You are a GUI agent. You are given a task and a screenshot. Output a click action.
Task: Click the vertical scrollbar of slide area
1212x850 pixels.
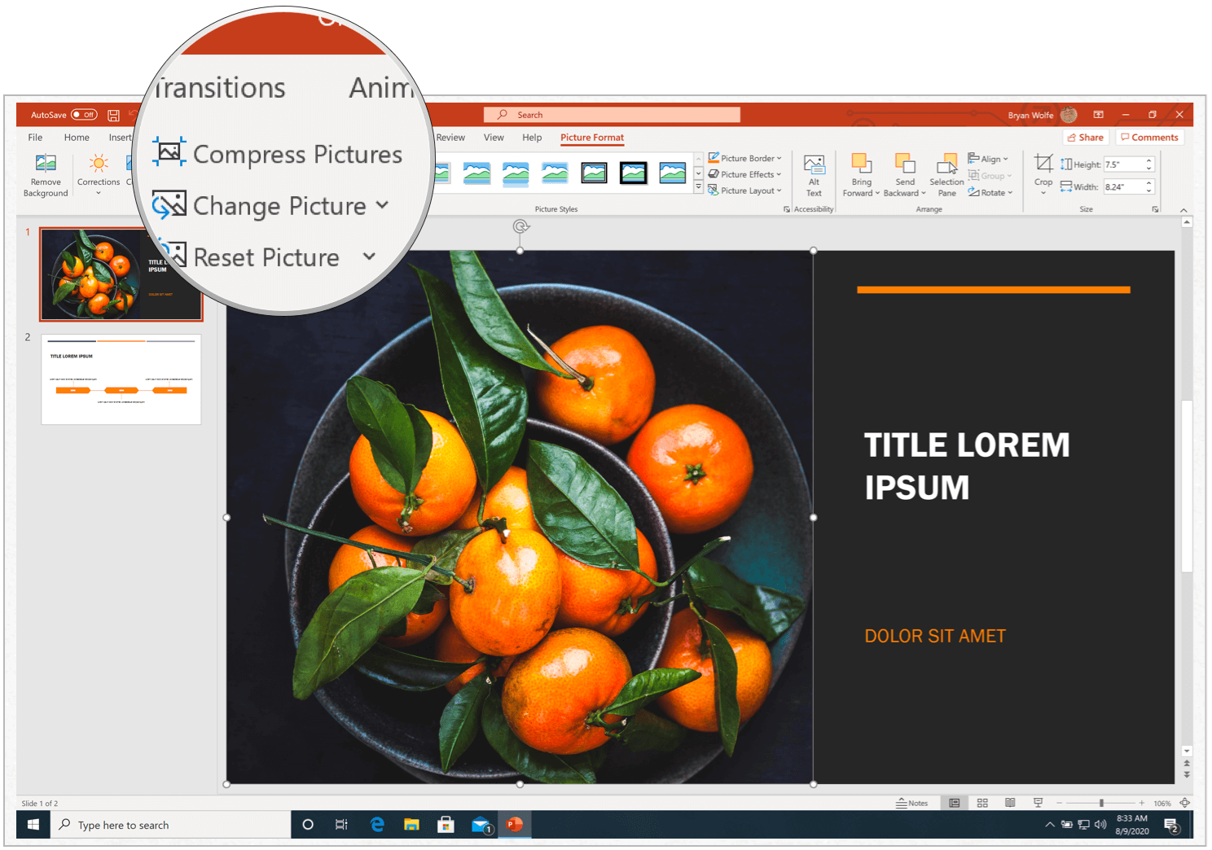[x=1187, y=485]
